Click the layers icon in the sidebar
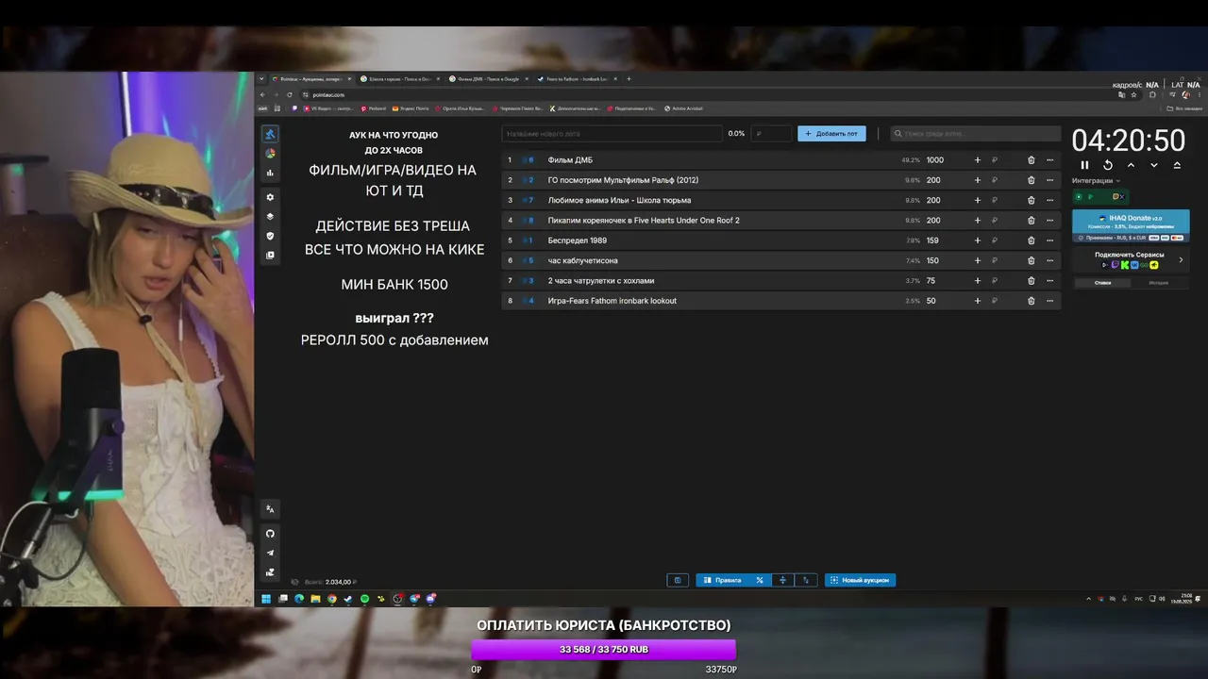 pos(270,217)
